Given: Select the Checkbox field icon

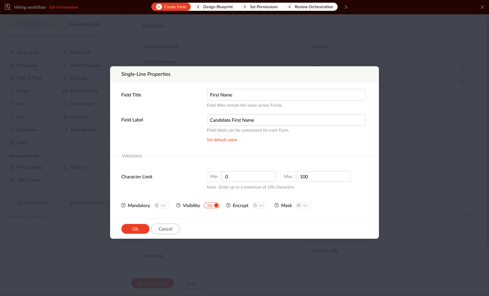Looking at the screenshot, I should pyautogui.click(x=12, y=130).
